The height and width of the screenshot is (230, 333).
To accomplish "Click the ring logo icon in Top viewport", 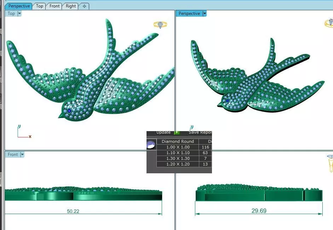I will click(160, 25).
